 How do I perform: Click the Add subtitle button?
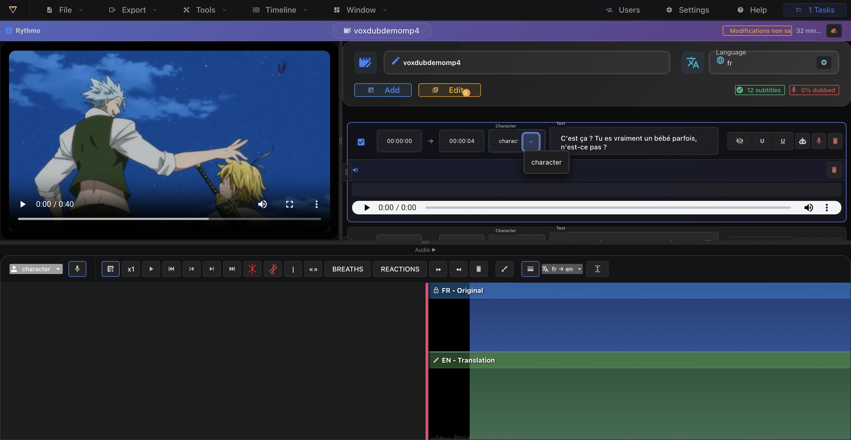[383, 90]
